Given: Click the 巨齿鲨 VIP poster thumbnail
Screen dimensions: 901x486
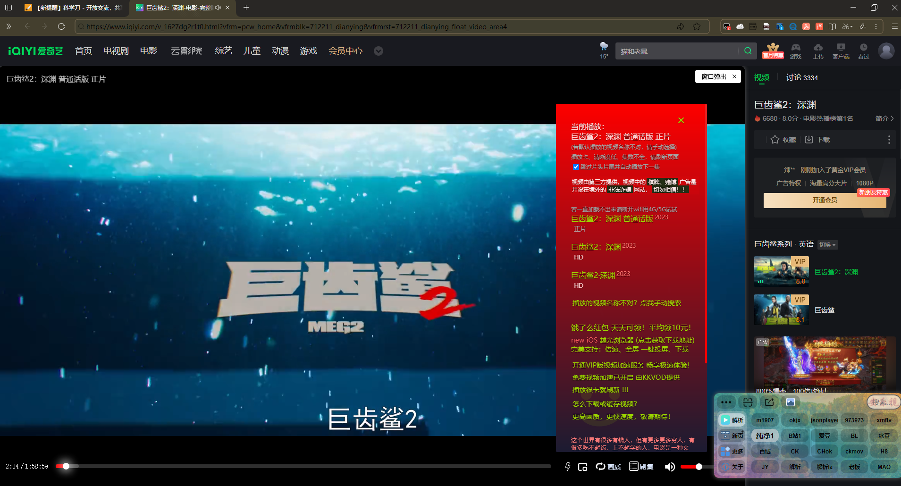Looking at the screenshot, I should 781,310.
